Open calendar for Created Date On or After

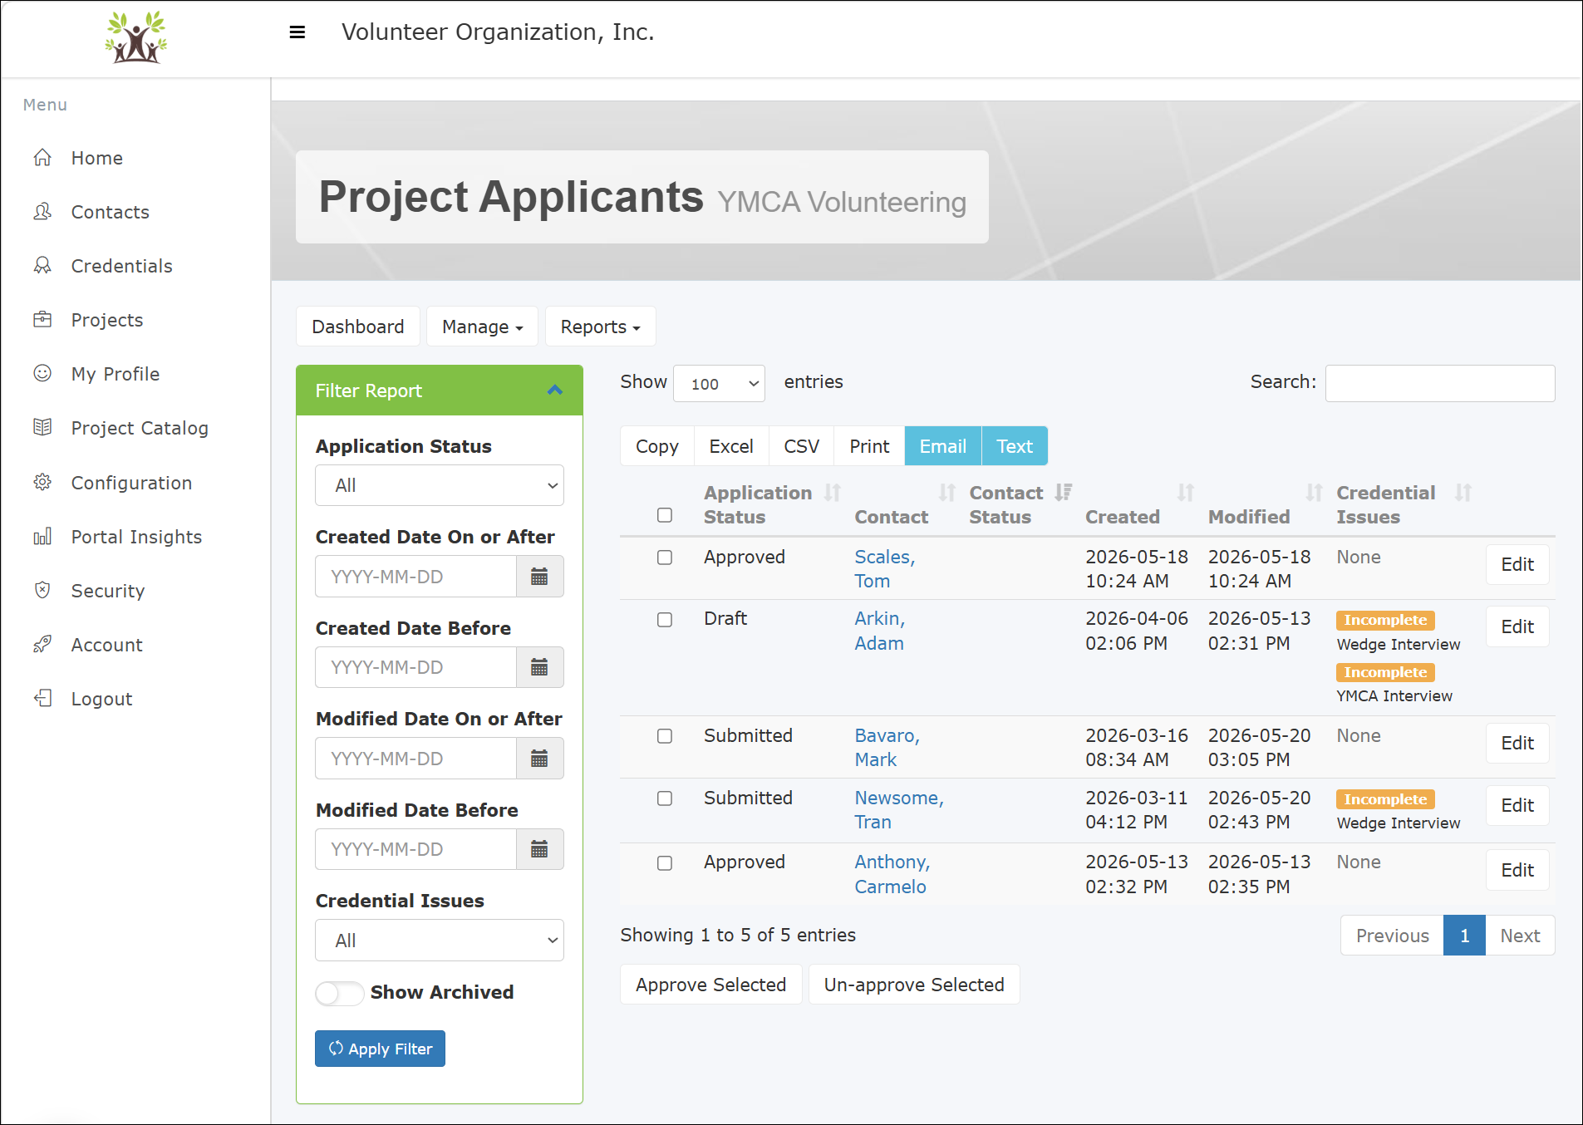coord(539,577)
